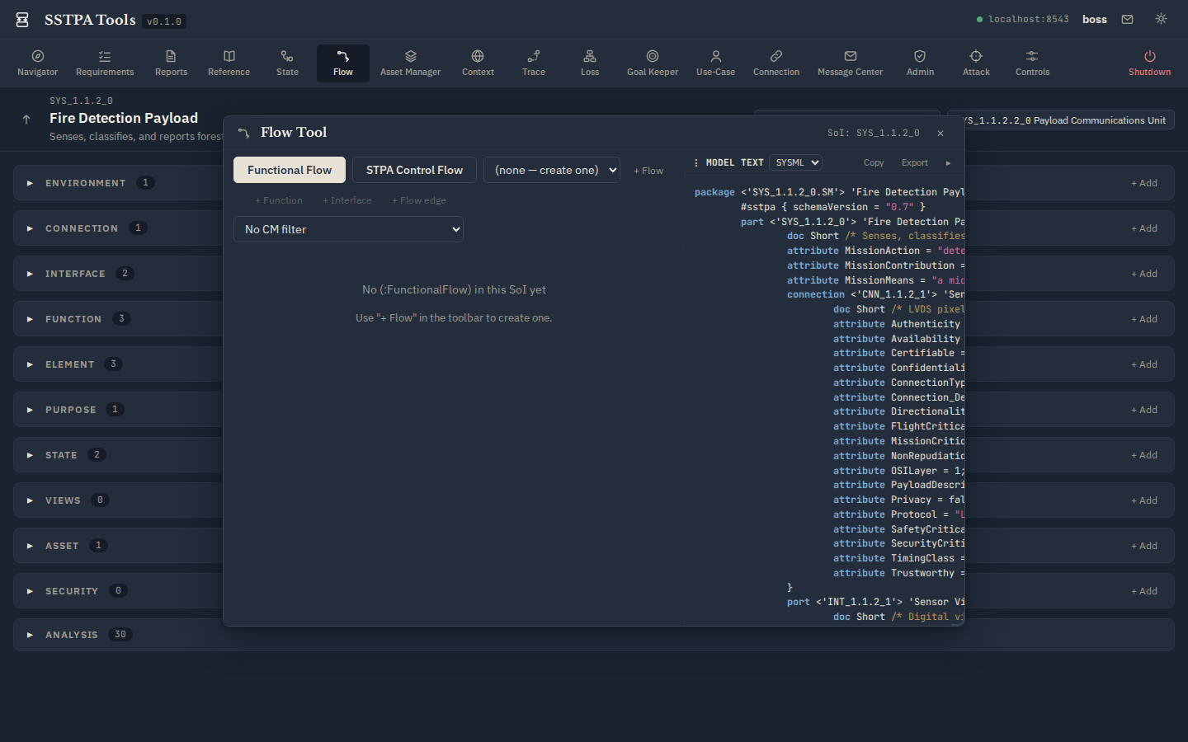
Task: Close the Flow Tool dialog
Action: click(940, 133)
